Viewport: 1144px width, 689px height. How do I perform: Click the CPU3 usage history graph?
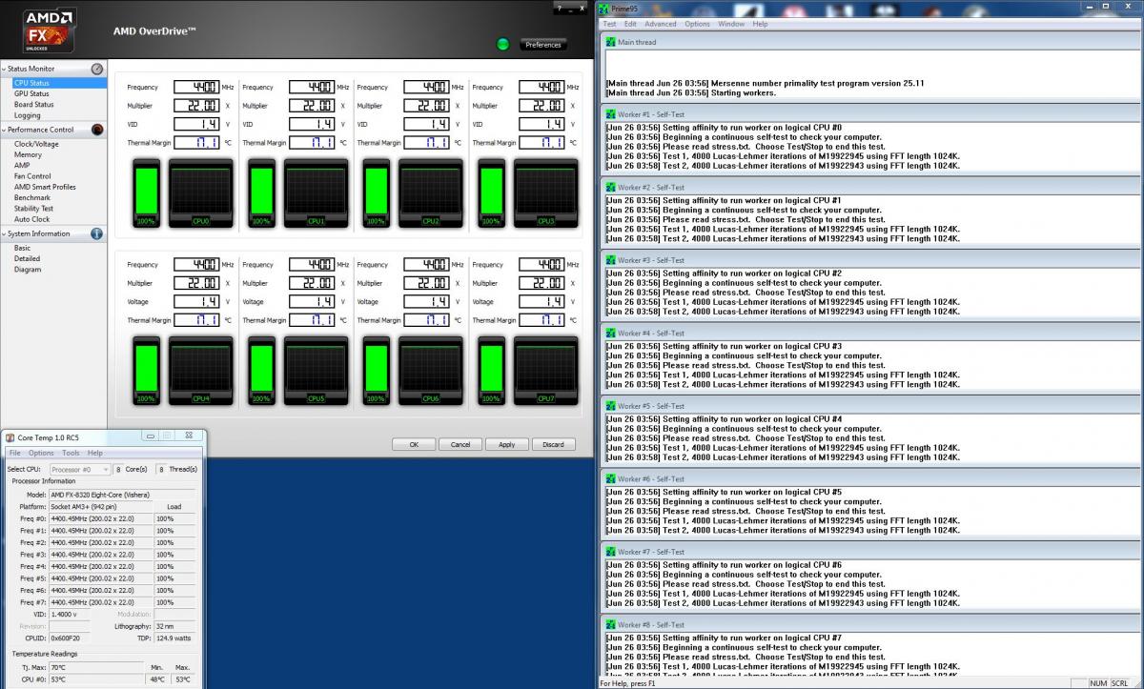pyautogui.click(x=545, y=194)
